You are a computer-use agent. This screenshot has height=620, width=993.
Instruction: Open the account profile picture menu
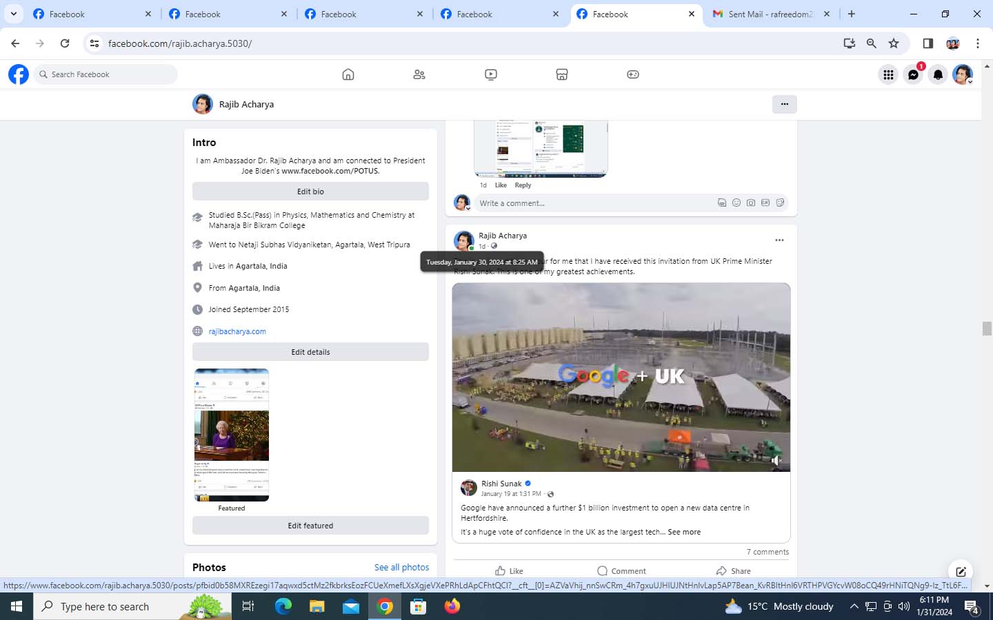click(963, 74)
